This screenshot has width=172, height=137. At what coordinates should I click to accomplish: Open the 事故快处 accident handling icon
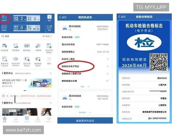click(x=27, y=47)
